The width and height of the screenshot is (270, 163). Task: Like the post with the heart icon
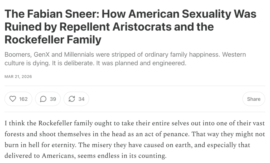(13, 99)
